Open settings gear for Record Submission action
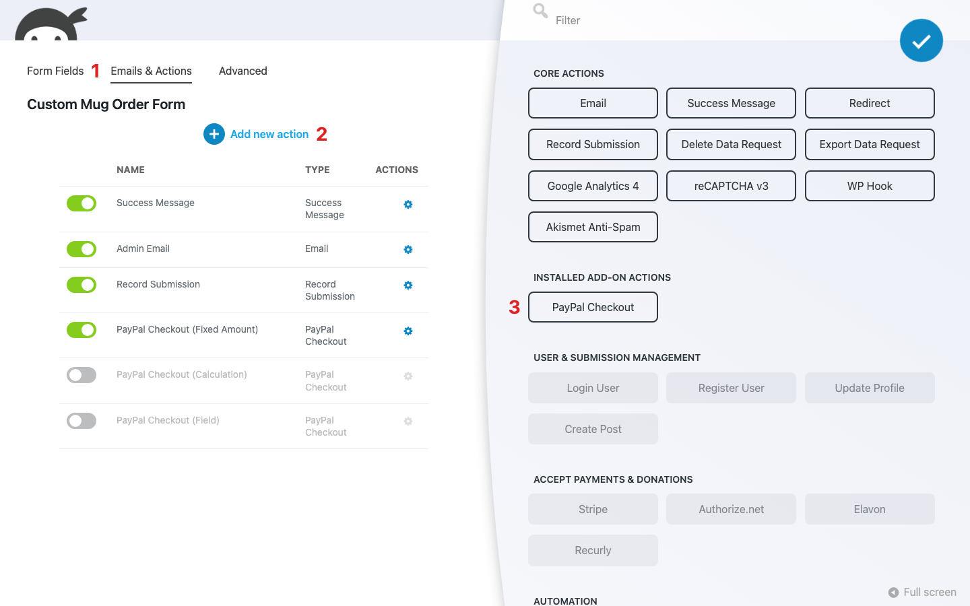This screenshot has height=606, width=970. [408, 285]
